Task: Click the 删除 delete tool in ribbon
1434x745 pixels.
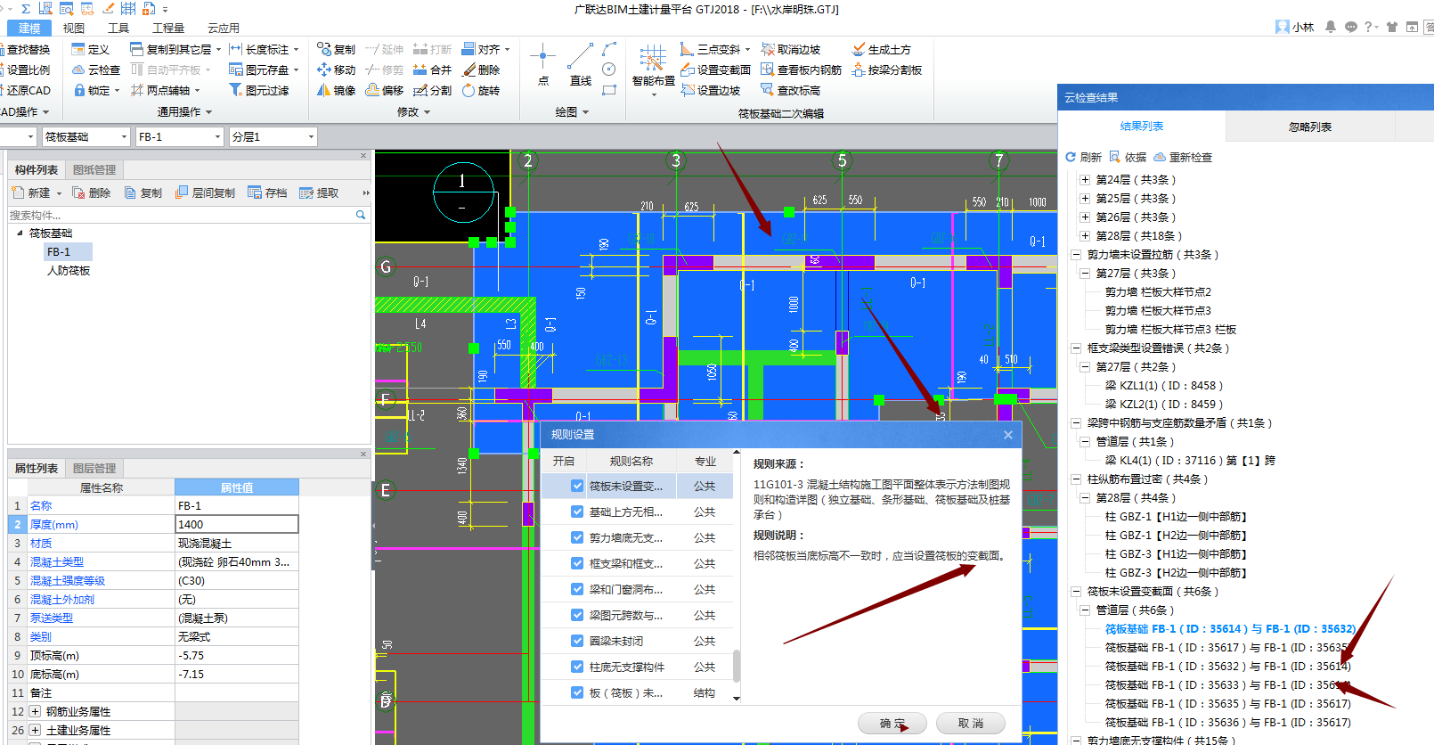Action: point(481,70)
